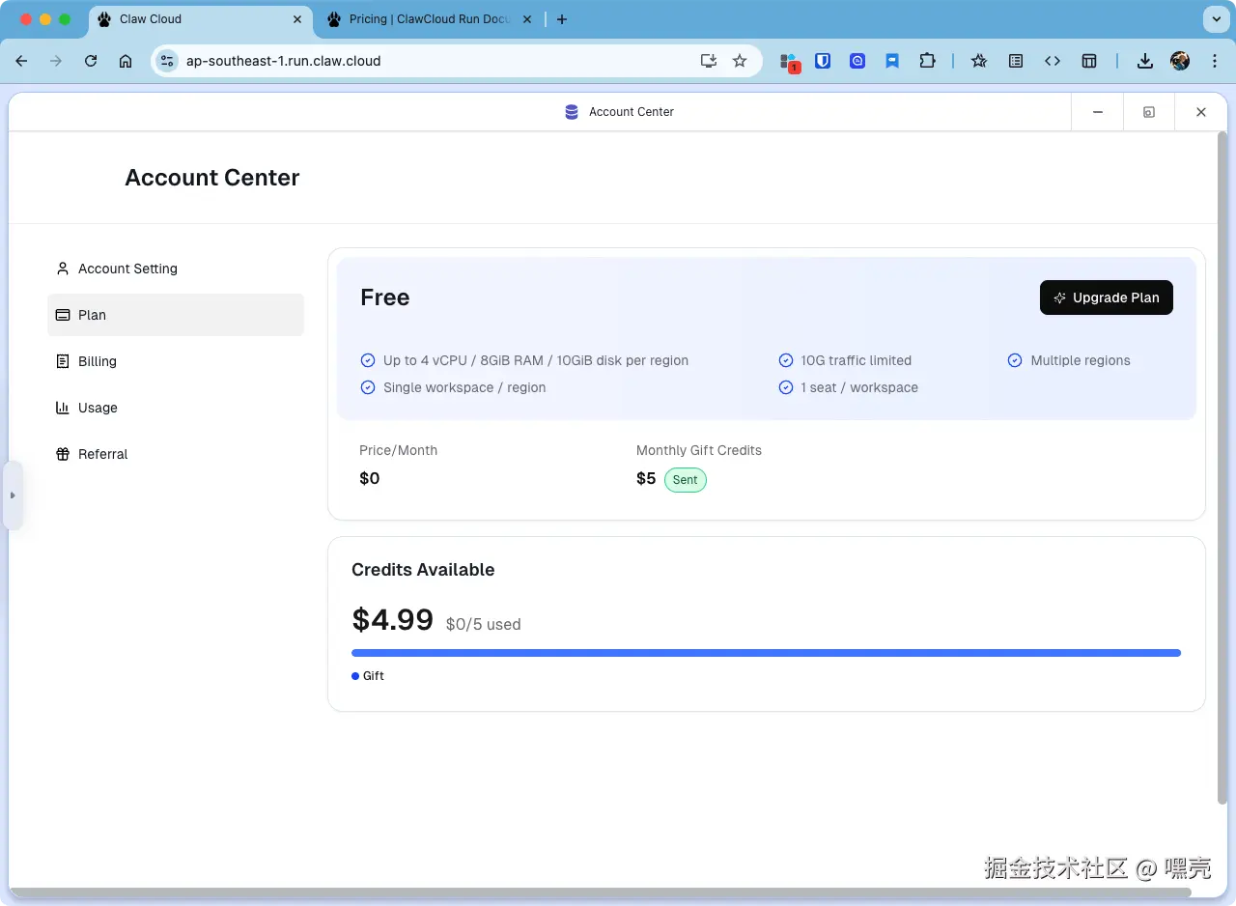This screenshot has height=906, width=1236.
Task: Expand the collapsed side panel arrow handle
Action: (13, 495)
